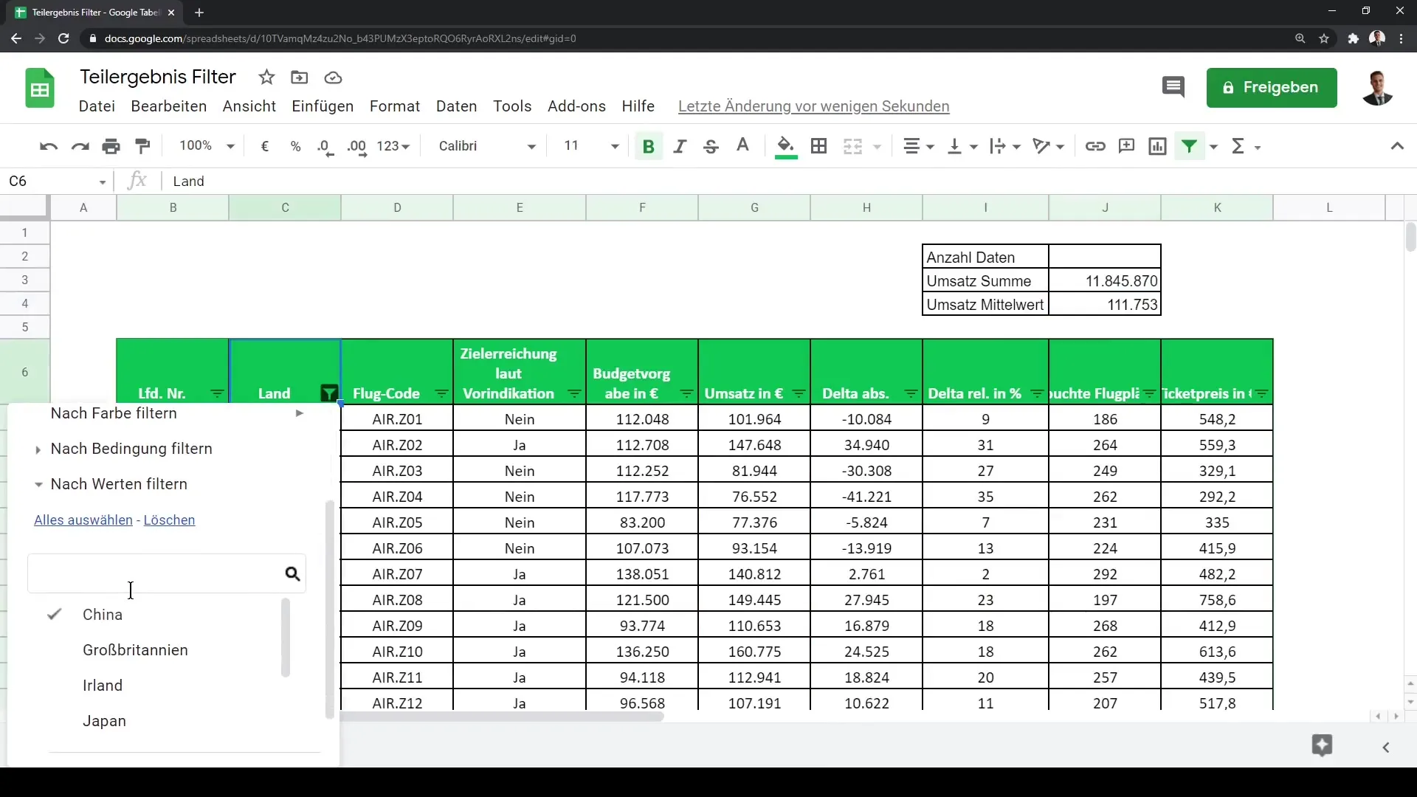The width and height of the screenshot is (1417, 797).
Task: Toggle strikethrough formatting
Action: (711, 146)
